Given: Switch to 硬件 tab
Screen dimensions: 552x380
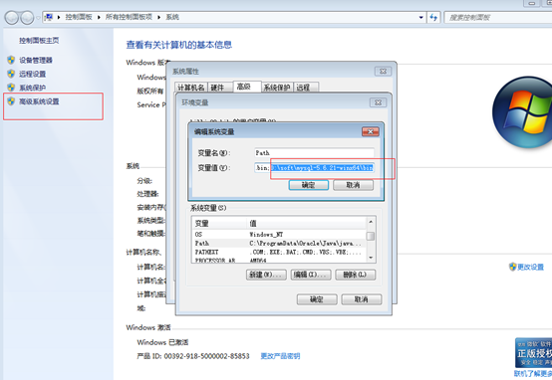Looking at the screenshot, I should point(220,88).
